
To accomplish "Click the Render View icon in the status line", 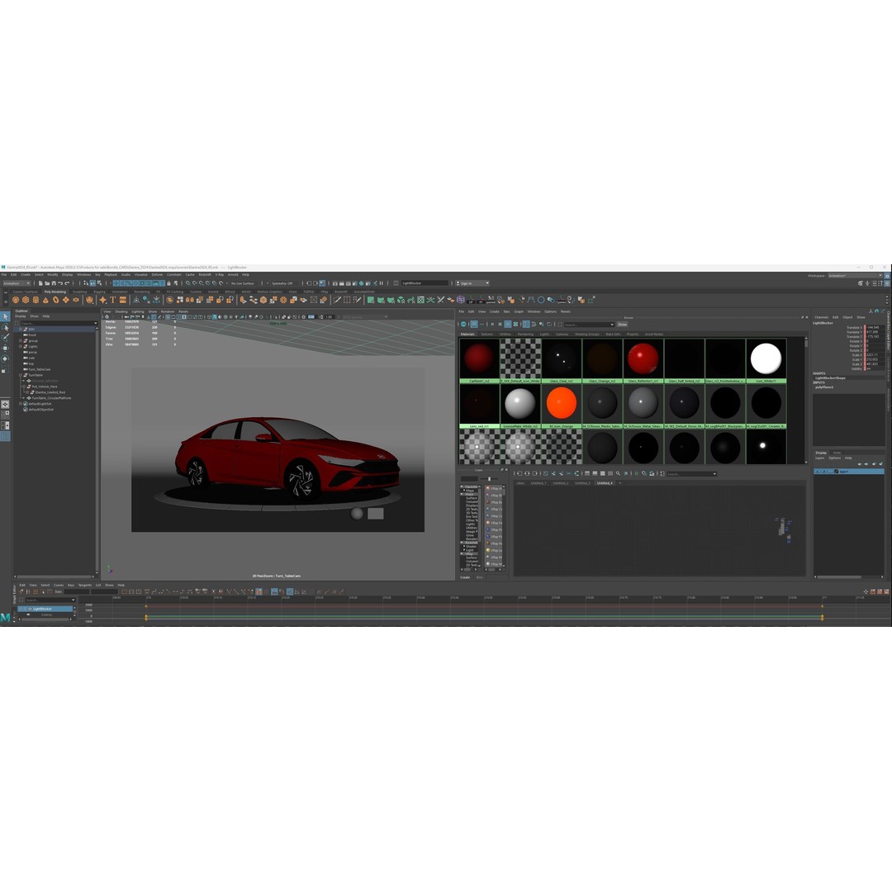I will [x=334, y=282].
